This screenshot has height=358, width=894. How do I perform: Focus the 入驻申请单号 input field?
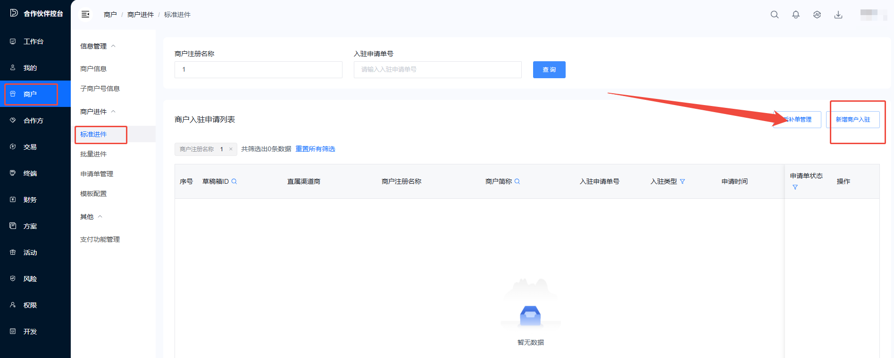point(437,70)
